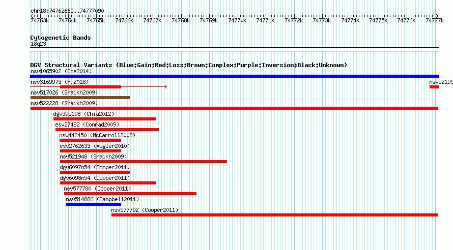Screen dimensions: 453x250
Task: Click the 74777k ruler label
Action: (435, 21)
